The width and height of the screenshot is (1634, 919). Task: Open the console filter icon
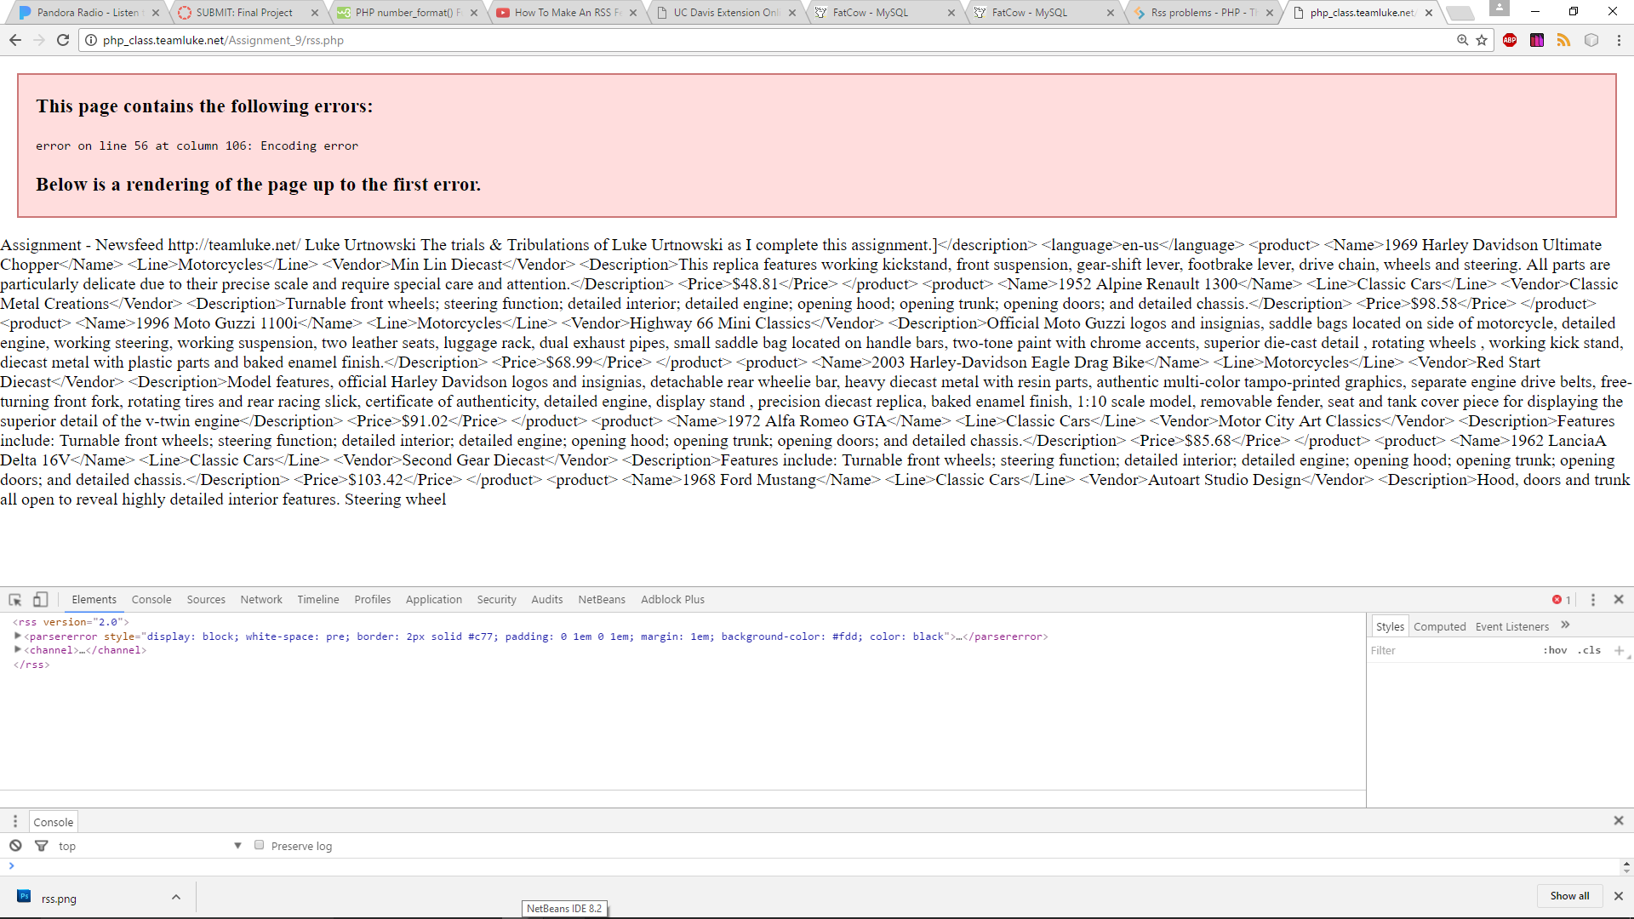click(x=41, y=846)
